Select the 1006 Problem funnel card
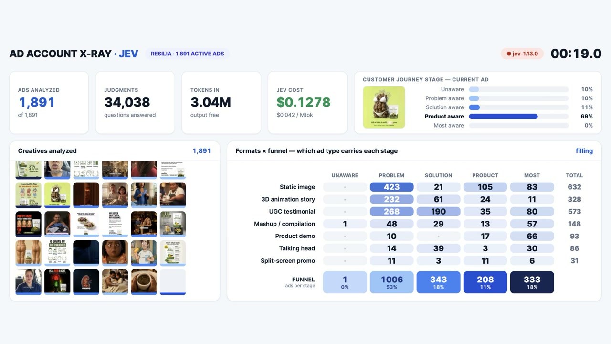611x344 pixels. (x=392, y=282)
